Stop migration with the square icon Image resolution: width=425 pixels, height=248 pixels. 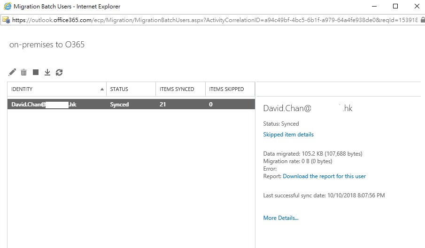[36, 72]
